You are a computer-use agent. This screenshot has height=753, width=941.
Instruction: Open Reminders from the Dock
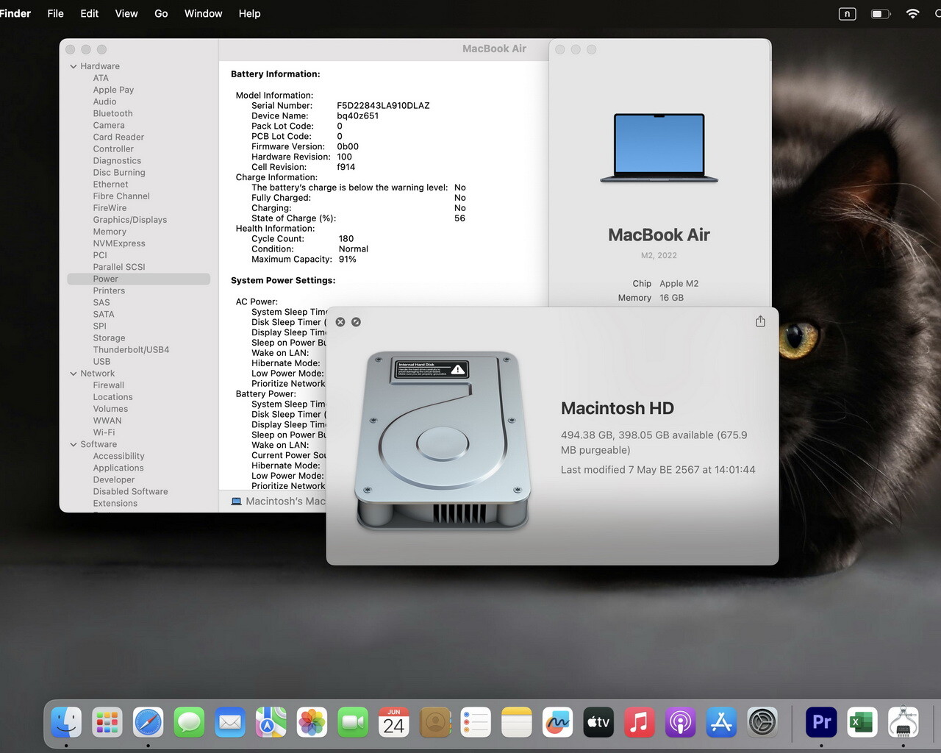pos(476,722)
